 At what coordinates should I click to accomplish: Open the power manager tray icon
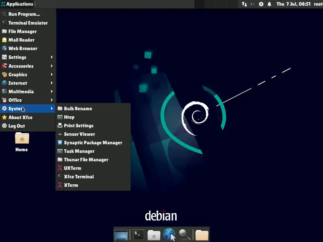[x=261, y=4]
